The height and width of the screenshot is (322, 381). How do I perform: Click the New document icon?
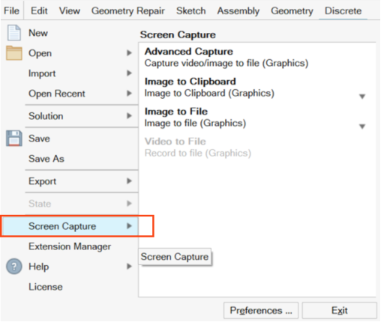(13, 33)
